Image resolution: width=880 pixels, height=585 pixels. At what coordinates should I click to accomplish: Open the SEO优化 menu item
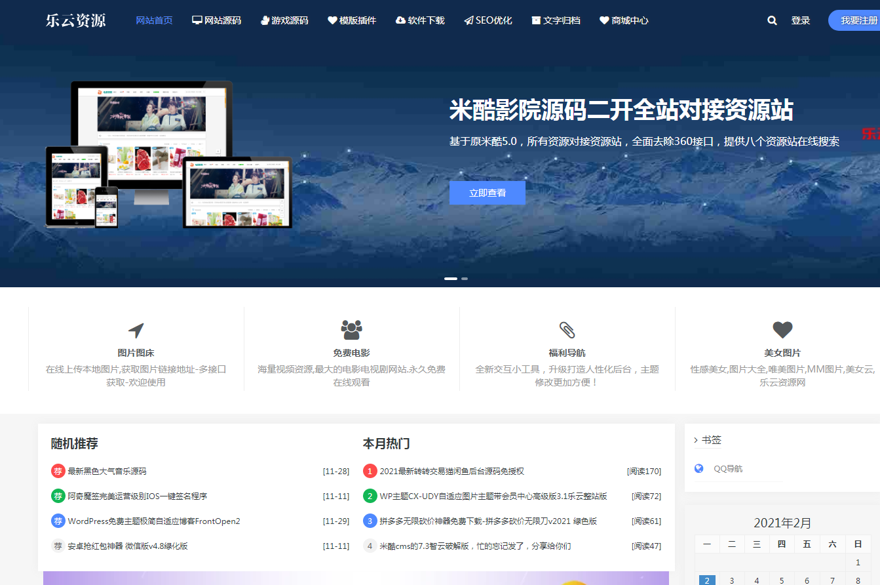(488, 20)
